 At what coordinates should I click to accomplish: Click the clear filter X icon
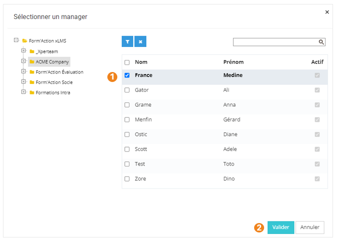(140, 41)
